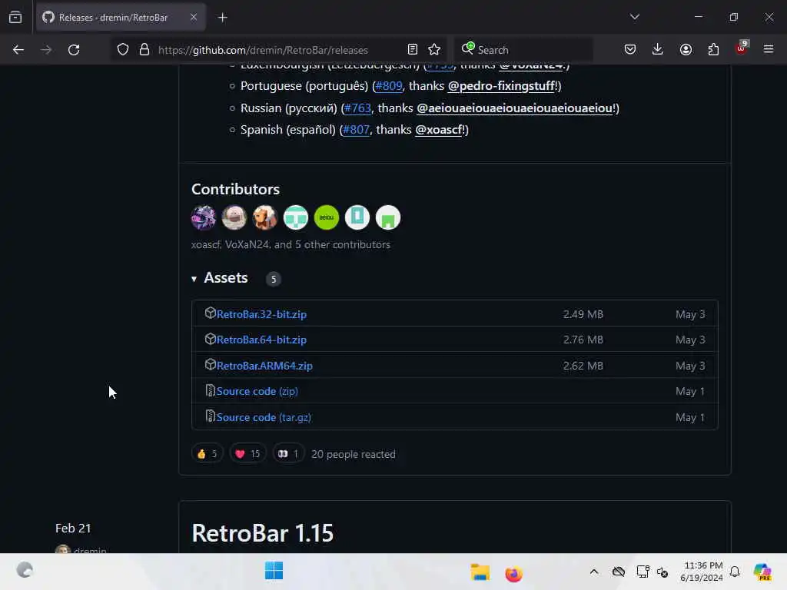Viewport: 787px width, 590px height.
Task: Open second contributor avatar in Contributors
Action: point(234,217)
